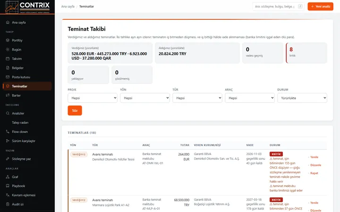Click KRİTİK badge in Garanti BBVA 264.000 row
This screenshot has width=340, height=212.
tap(276, 154)
